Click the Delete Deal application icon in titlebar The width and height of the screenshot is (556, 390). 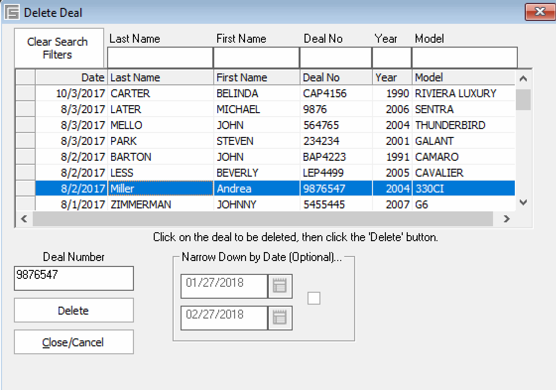12,11
